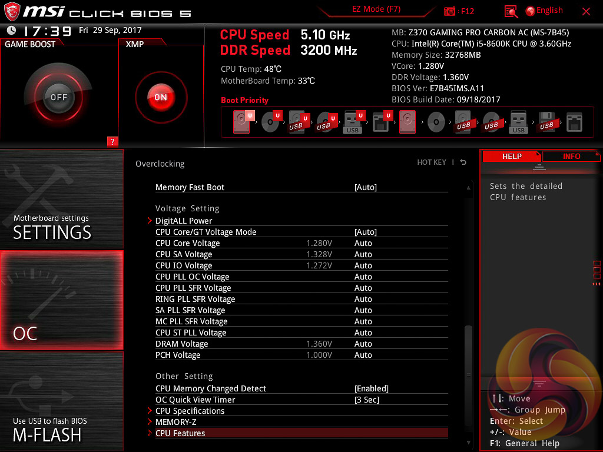Close the BIOS with the red X
603x452 pixels.
586,12
